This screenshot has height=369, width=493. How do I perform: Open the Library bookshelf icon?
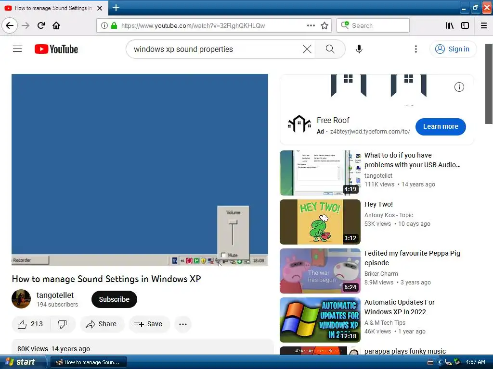[x=450, y=25]
